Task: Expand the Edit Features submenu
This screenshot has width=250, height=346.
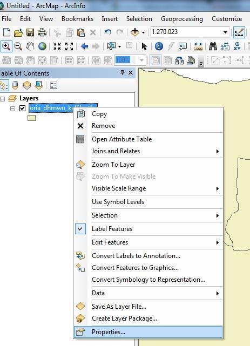Action: [x=218, y=242]
